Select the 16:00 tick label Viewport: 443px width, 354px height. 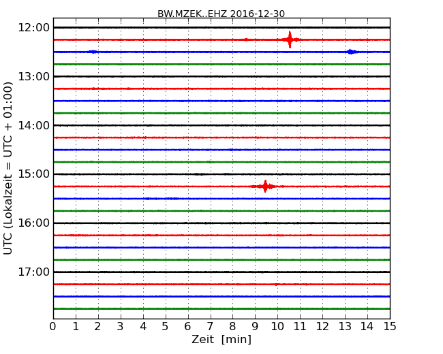(x=33, y=223)
